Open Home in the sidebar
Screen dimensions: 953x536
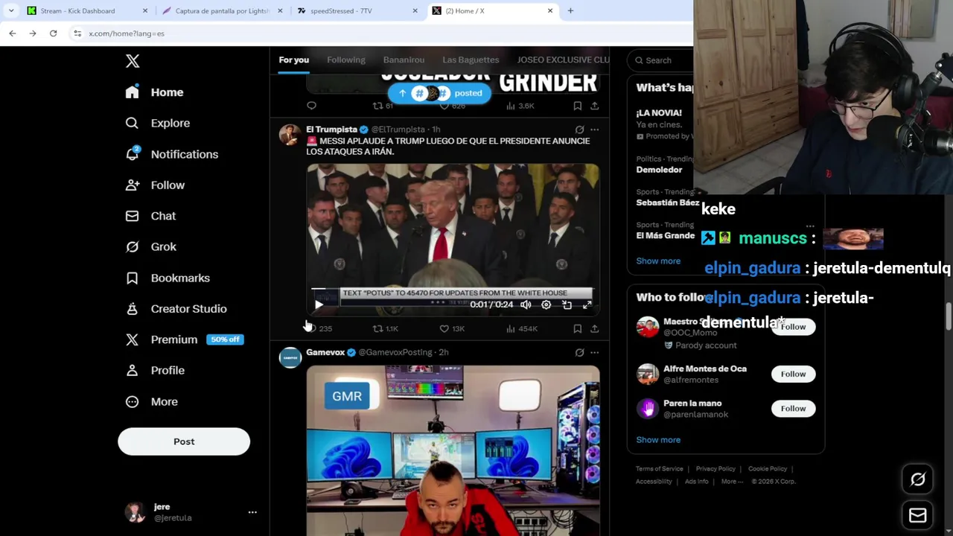(x=155, y=92)
